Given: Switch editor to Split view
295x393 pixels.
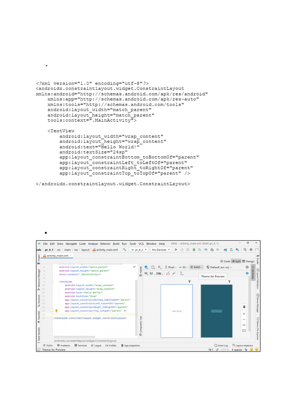Looking at the screenshot, I should pos(236,261).
